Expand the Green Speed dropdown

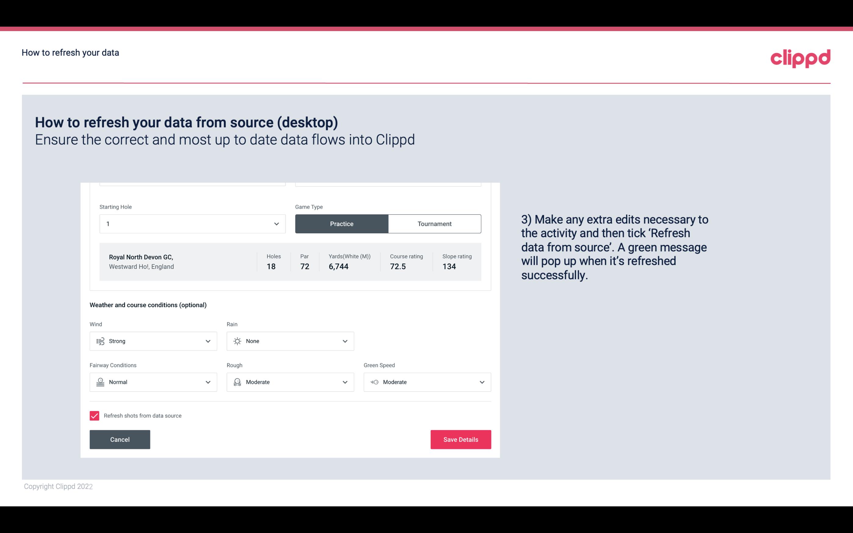pyautogui.click(x=482, y=382)
